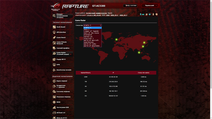Viewport: 212px width, 119px height.
Task: Click the Вихід з системи logout button
Action: [130, 6]
